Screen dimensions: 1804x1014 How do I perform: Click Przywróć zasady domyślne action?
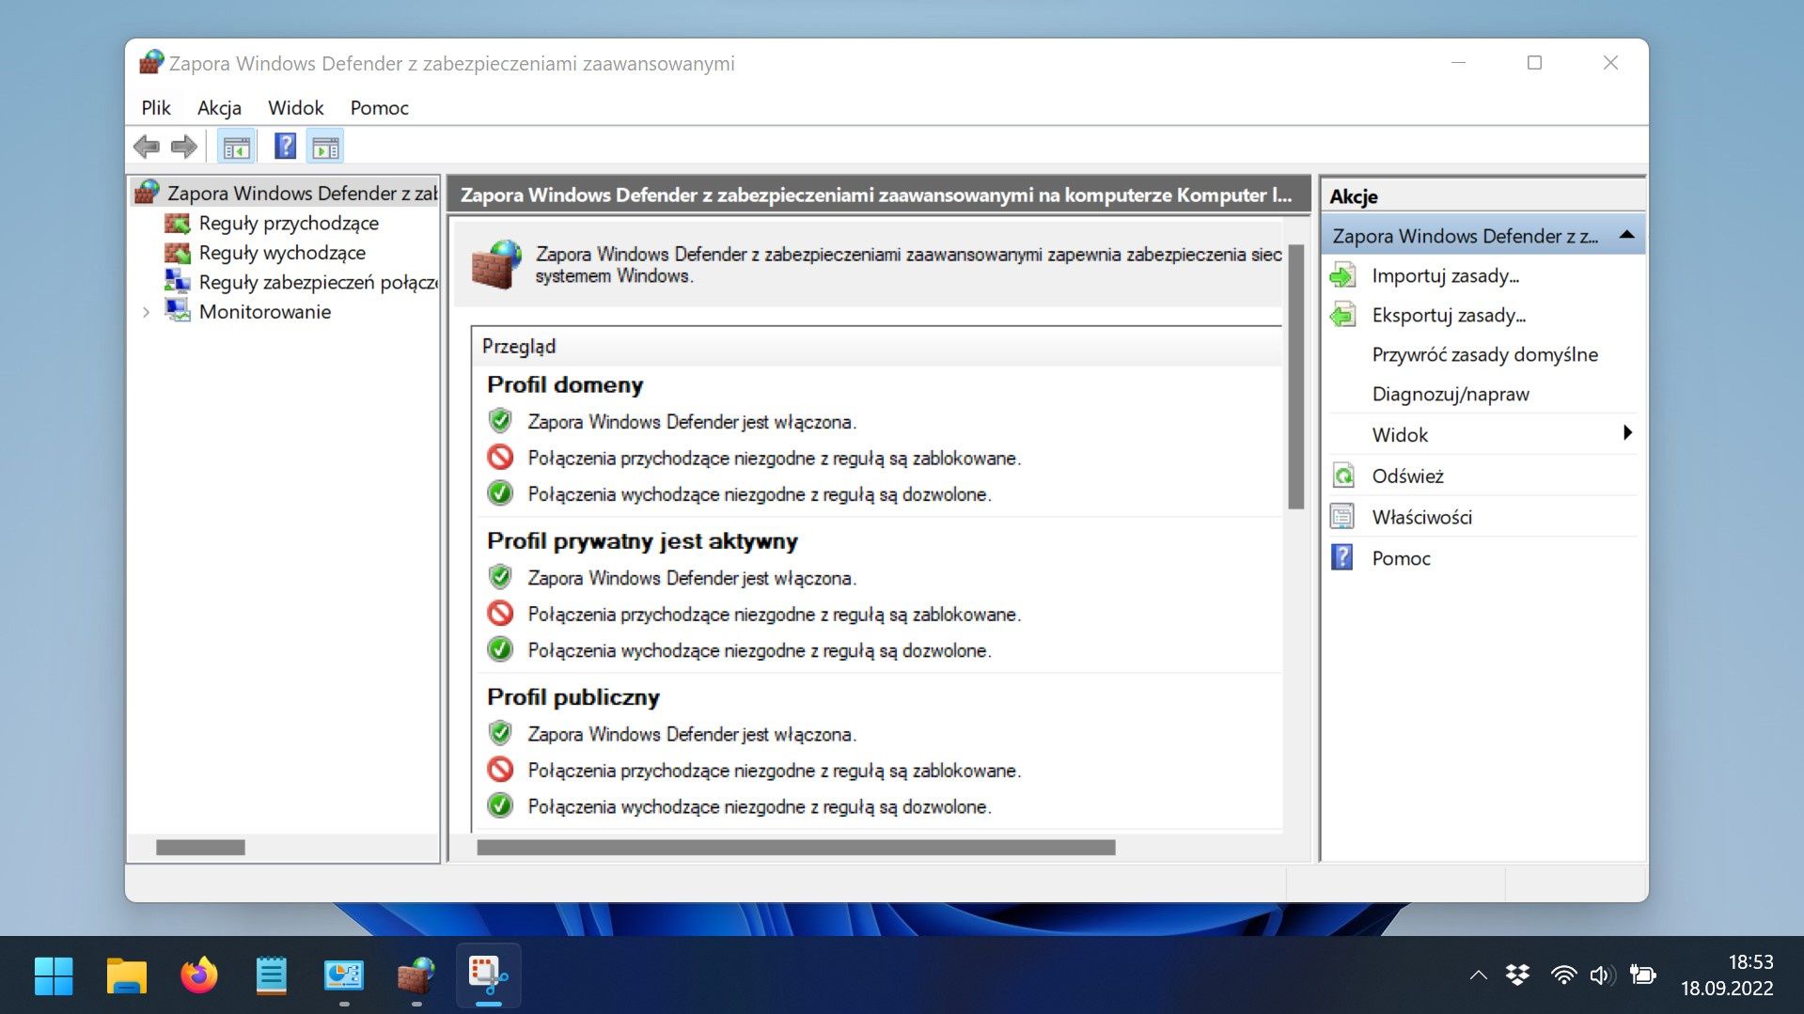click(1484, 355)
